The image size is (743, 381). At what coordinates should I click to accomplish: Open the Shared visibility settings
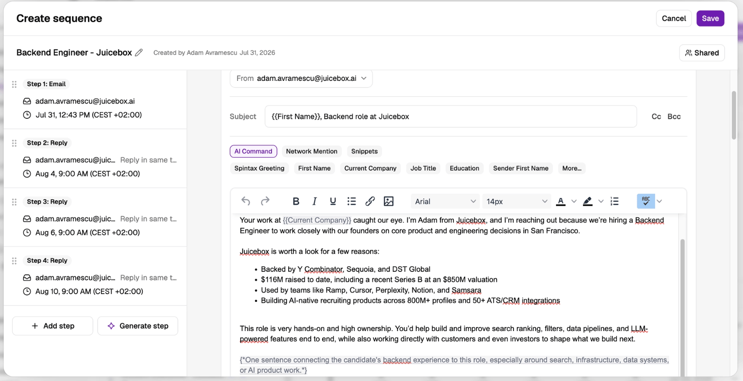pos(702,53)
